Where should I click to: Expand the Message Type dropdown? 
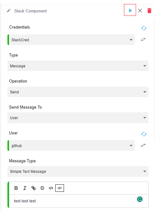pos(78,171)
